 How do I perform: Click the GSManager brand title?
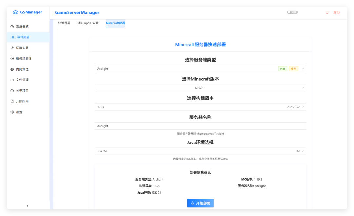click(31, 12)
